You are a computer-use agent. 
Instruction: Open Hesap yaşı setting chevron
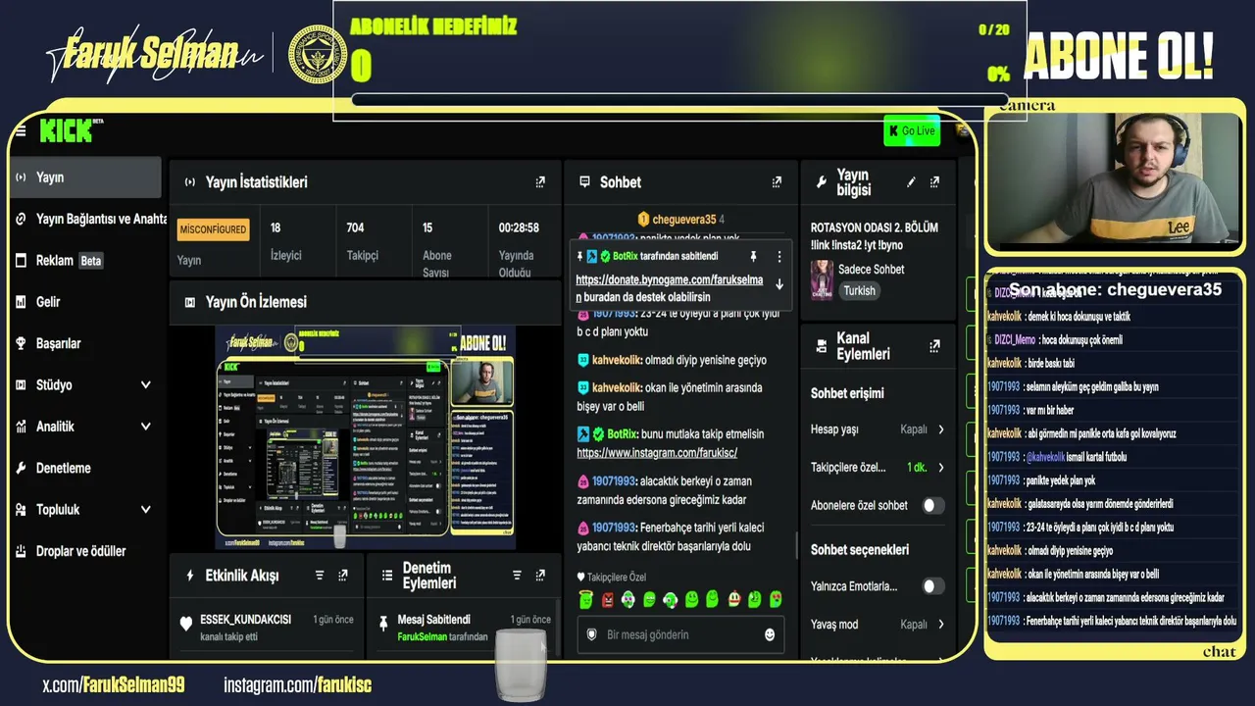pyautogui.click(x=941, y=429)
